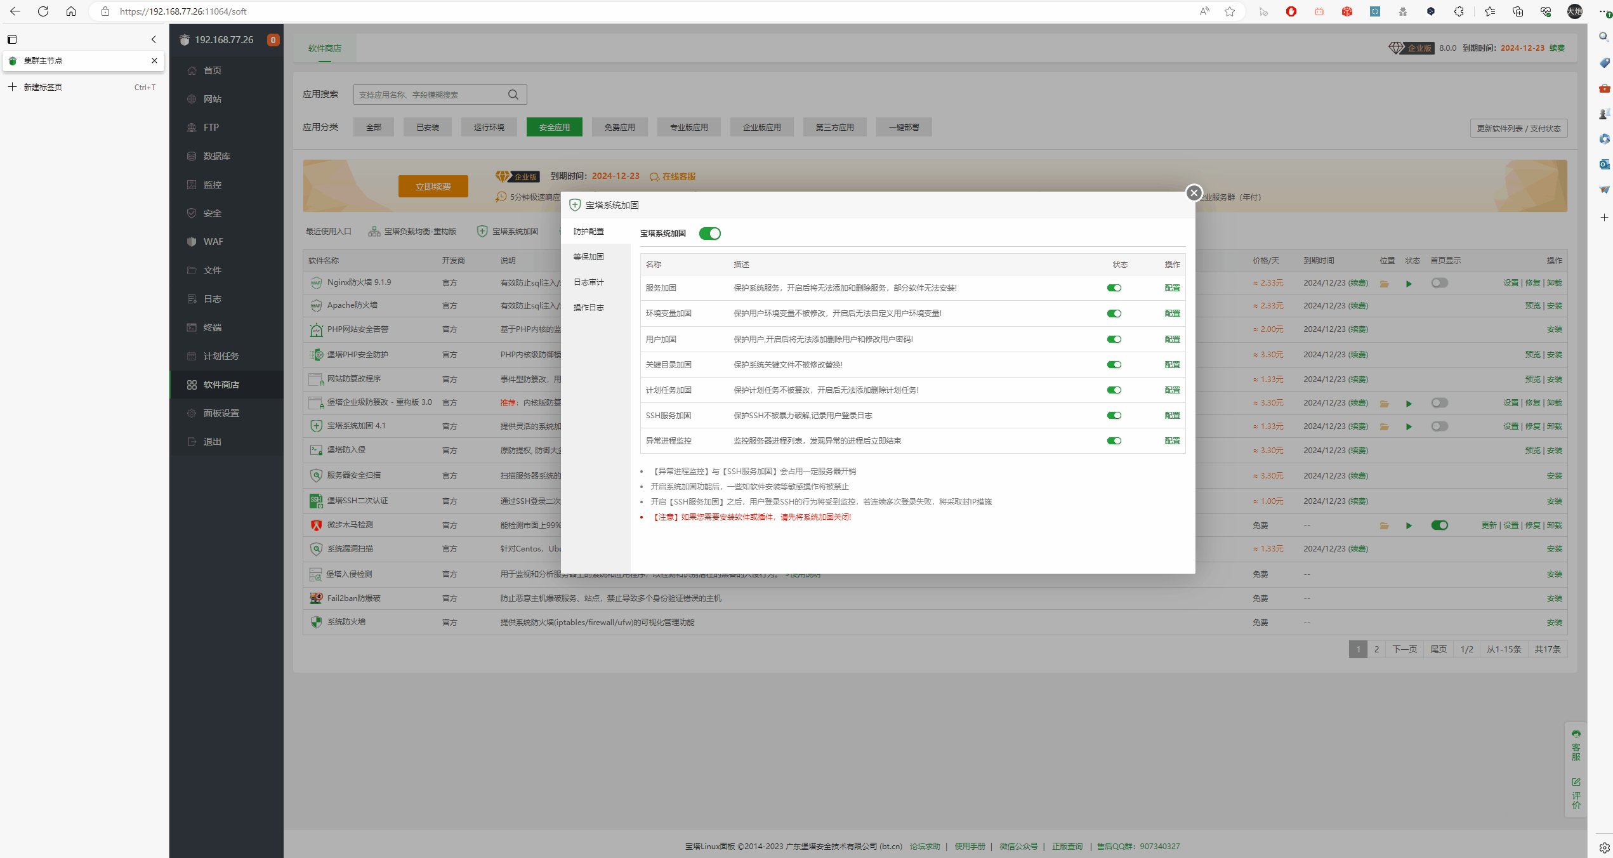Screen dimensions: 1613x858
Task: Click notification badge next to 192.168.77.26
Action: coord(273,40)
